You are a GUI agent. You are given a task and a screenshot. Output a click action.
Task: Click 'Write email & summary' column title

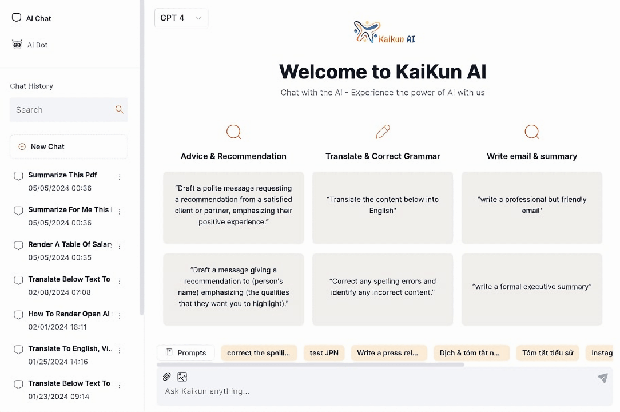[x=532, y=156]
